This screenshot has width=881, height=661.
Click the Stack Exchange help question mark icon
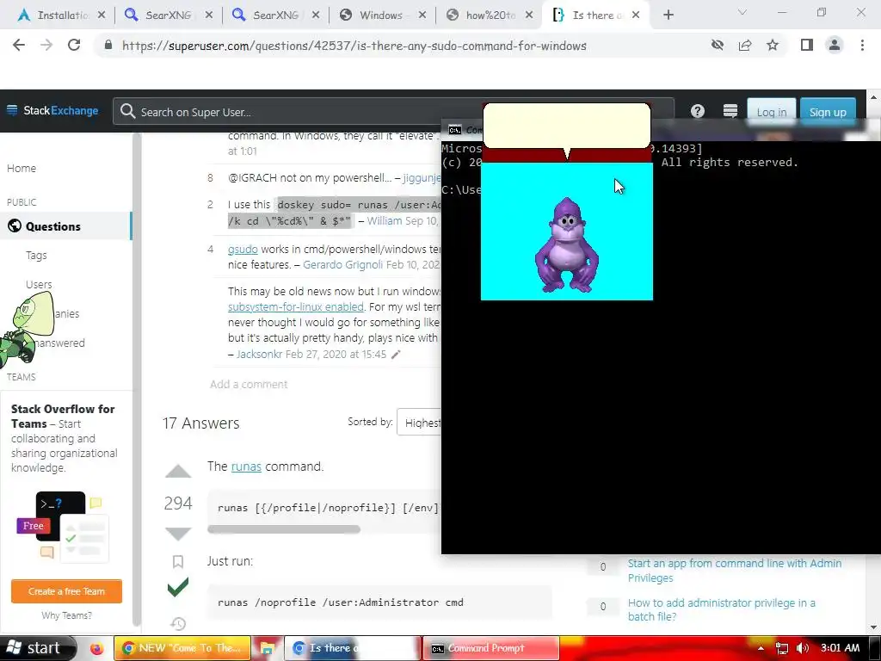coord(697,111)
